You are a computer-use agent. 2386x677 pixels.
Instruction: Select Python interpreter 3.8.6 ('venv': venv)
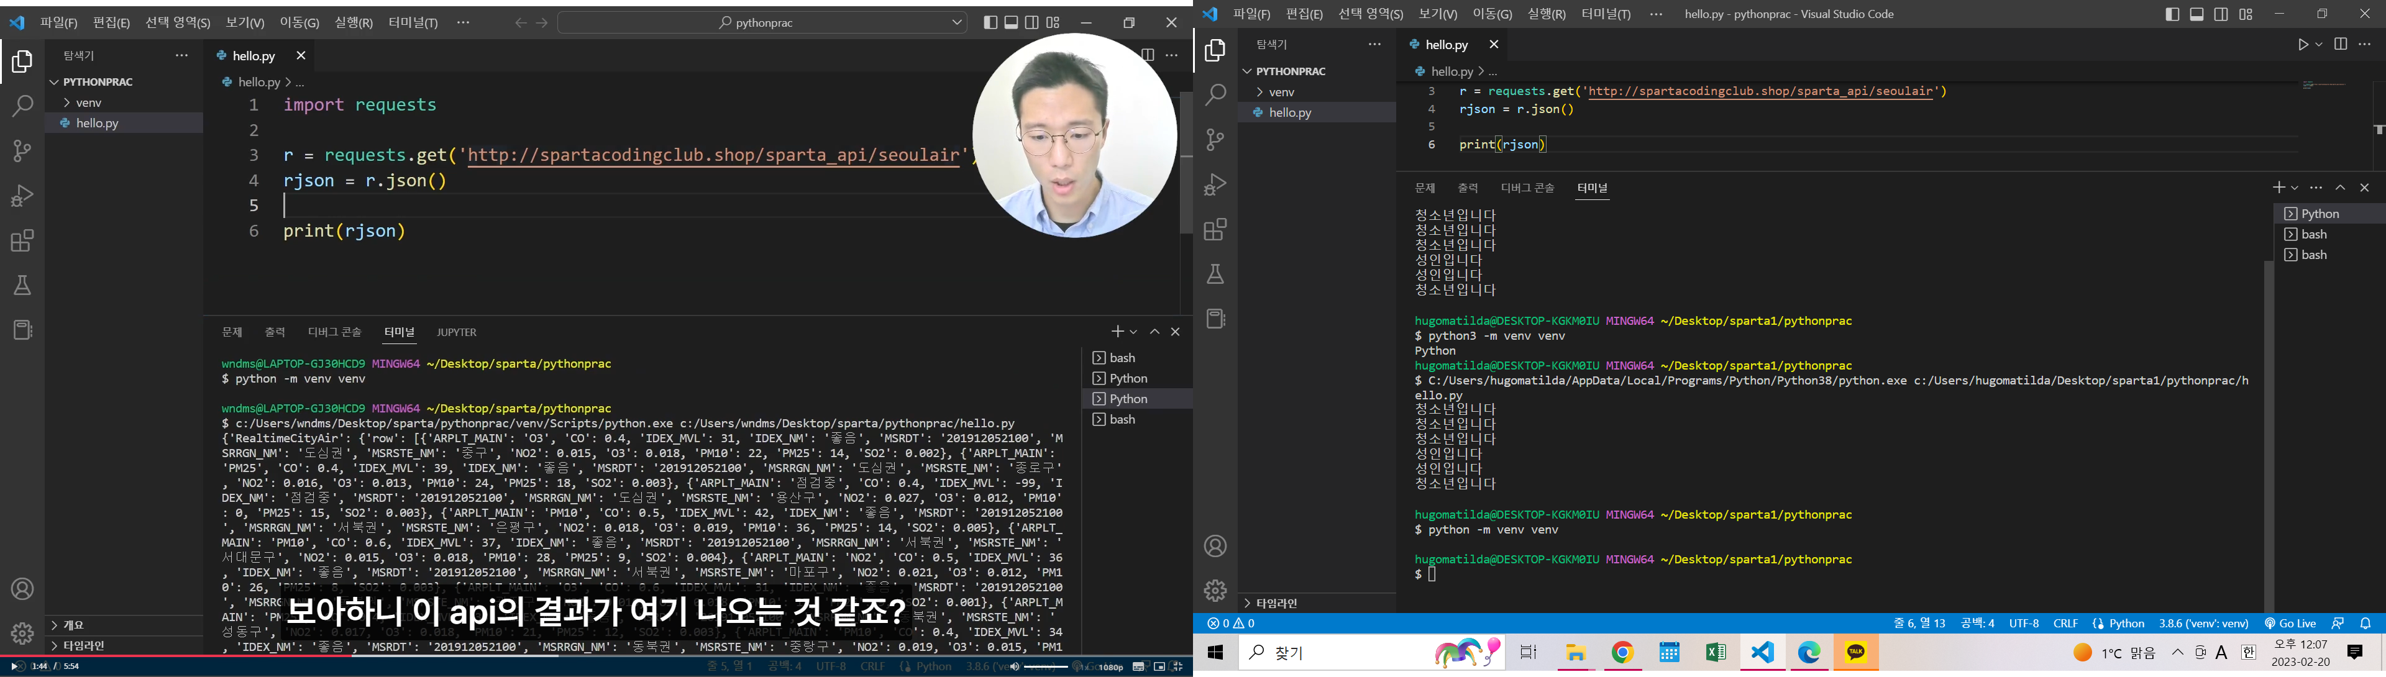[2203, 624]
